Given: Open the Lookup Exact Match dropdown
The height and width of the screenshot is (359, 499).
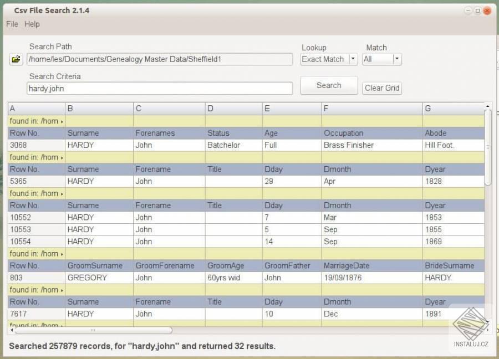Looking at the screenshot, I should (329, 59).
